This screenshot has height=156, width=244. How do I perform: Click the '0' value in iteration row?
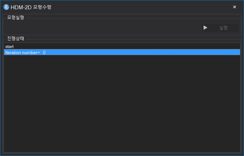click(44, 53)
